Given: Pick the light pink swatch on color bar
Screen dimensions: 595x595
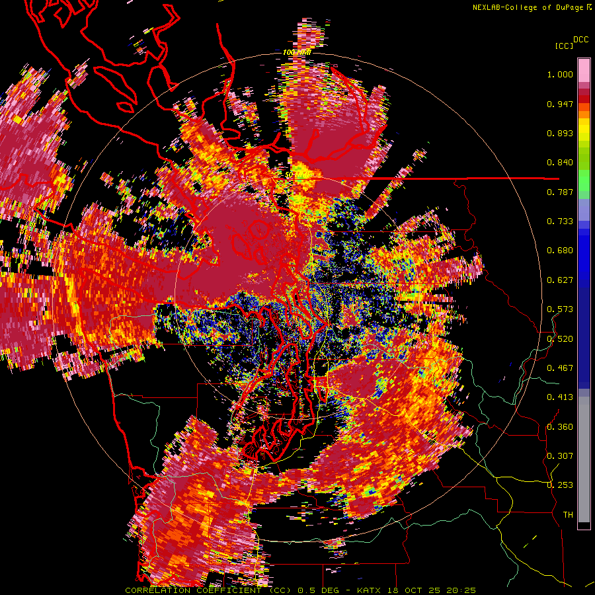Looking at the screenshot, I should coord(584,70).
